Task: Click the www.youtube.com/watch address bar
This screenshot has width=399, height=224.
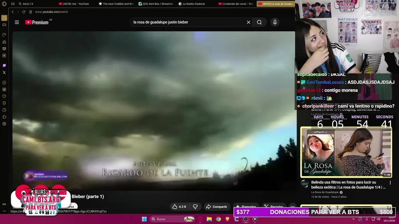Action: pos(51,12)
